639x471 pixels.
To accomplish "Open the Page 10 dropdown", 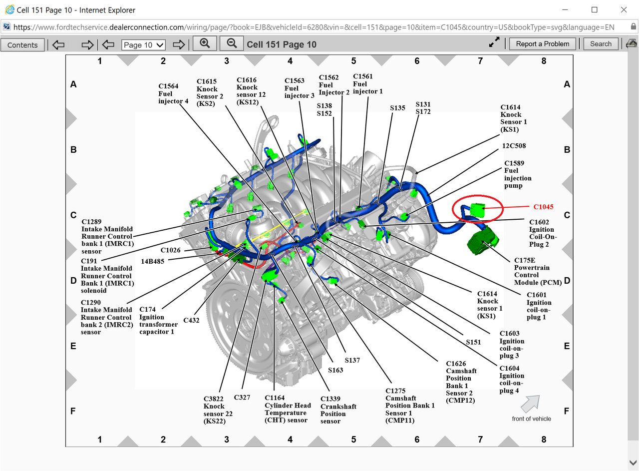I will point(144,45).
